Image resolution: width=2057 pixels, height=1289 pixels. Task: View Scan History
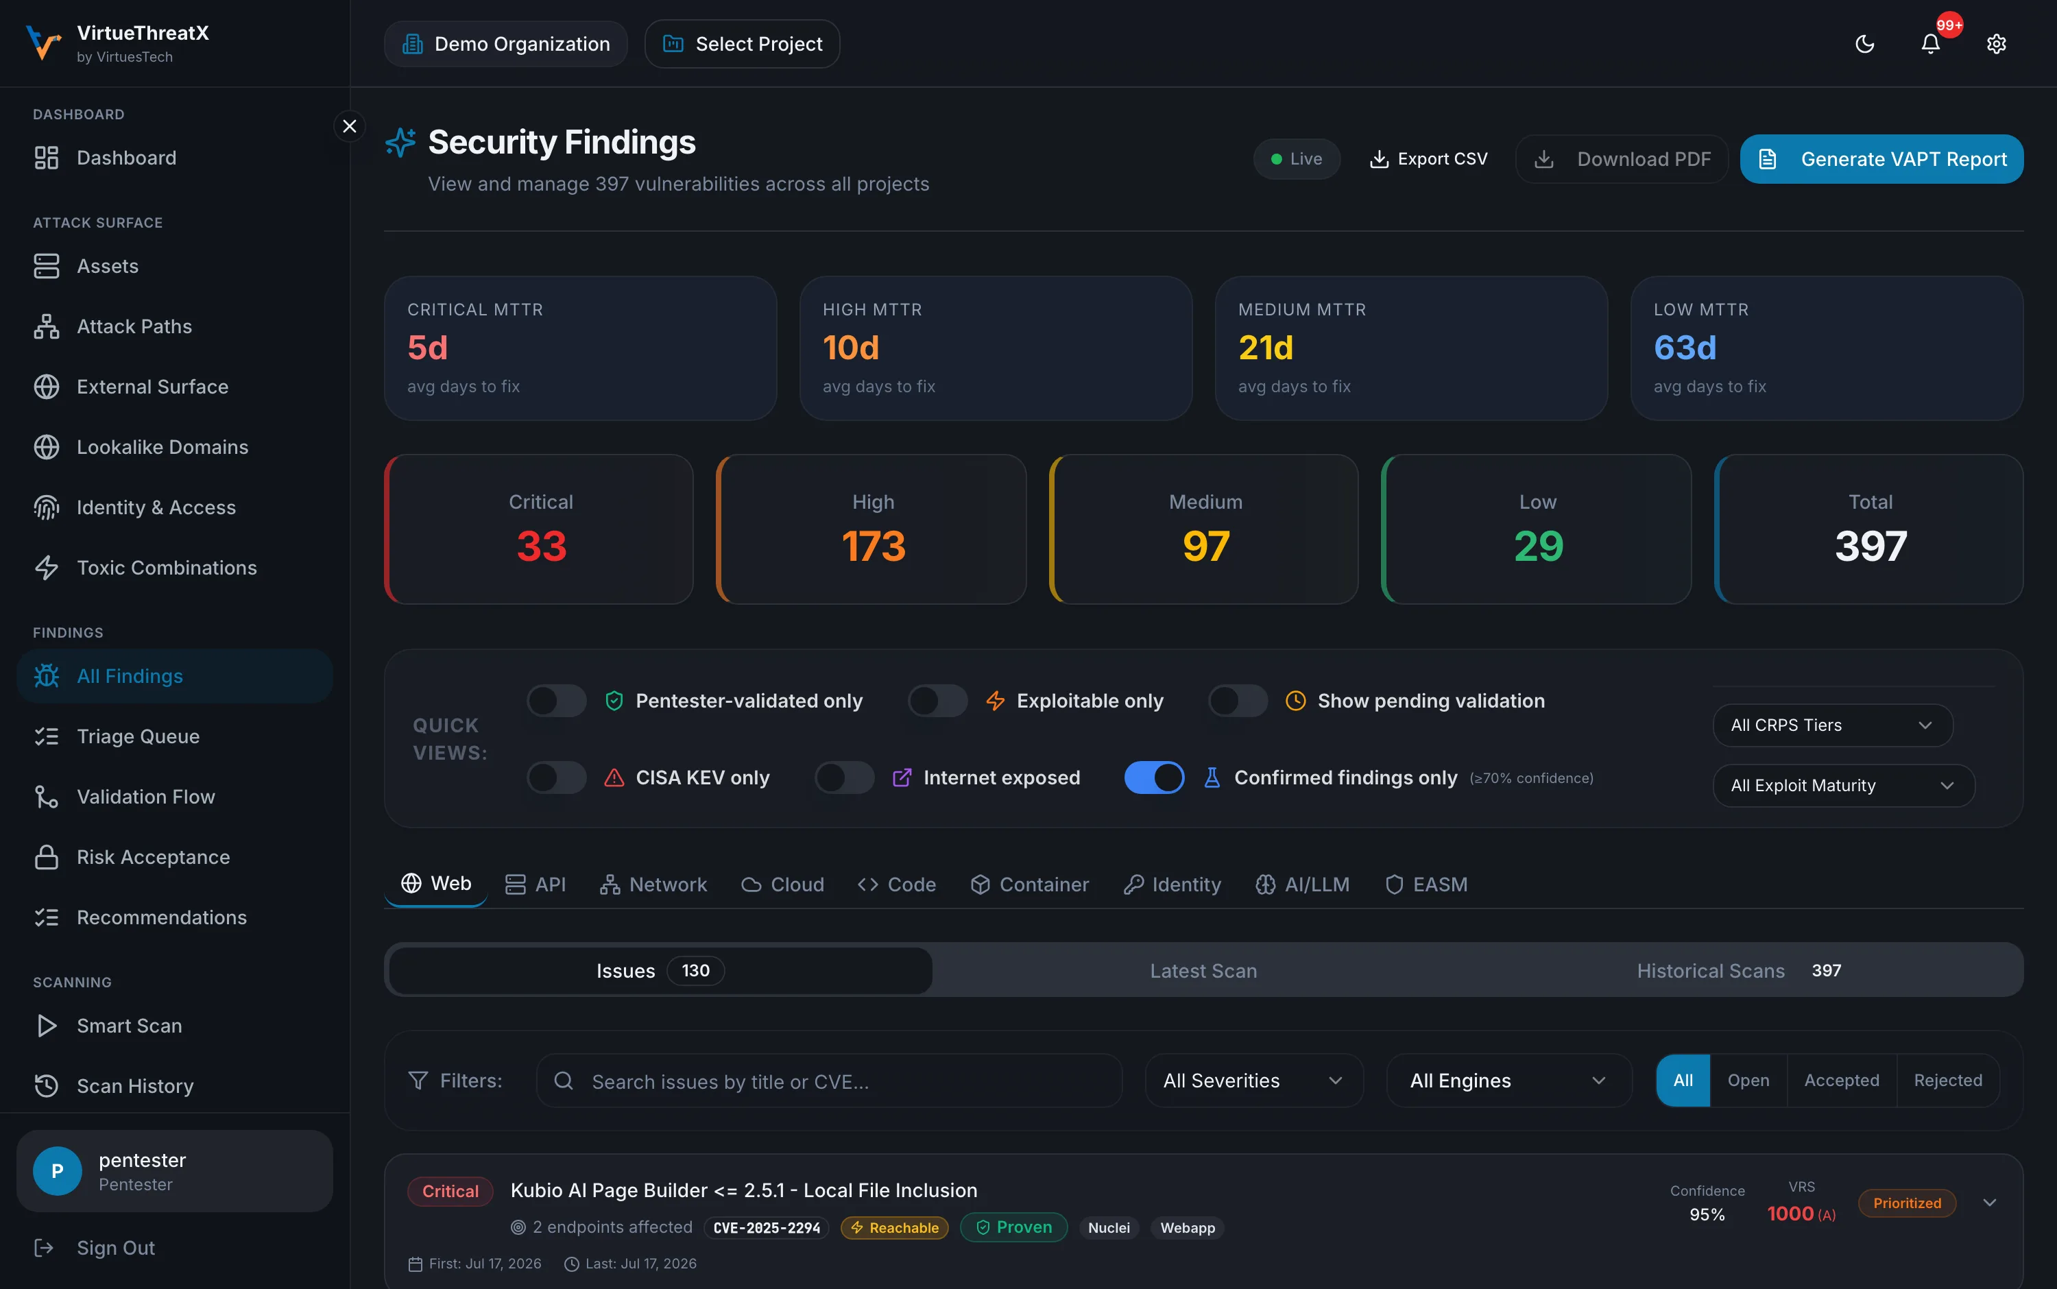coord(174,1086)
